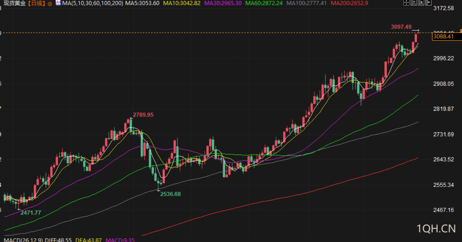Click the 2789.95 high price marker
Screen dimensions: 462x242
click(143, 114)
